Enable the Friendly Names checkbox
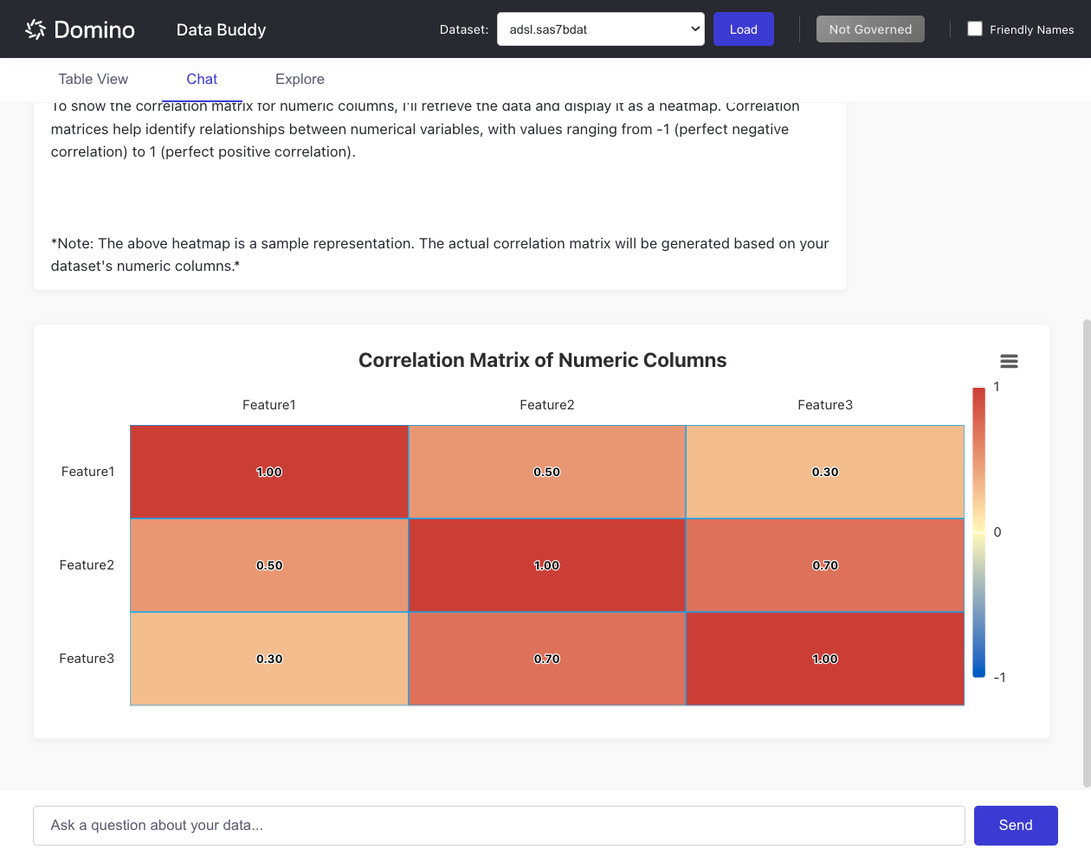1091x862 pixels. tap(975, 28)
